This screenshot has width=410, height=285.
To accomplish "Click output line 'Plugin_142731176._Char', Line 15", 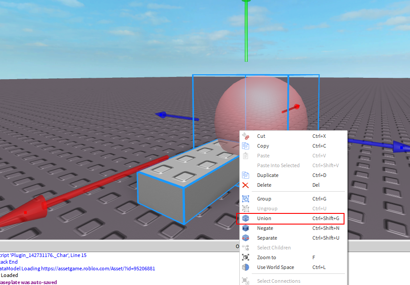I will (x=43, y=255).
